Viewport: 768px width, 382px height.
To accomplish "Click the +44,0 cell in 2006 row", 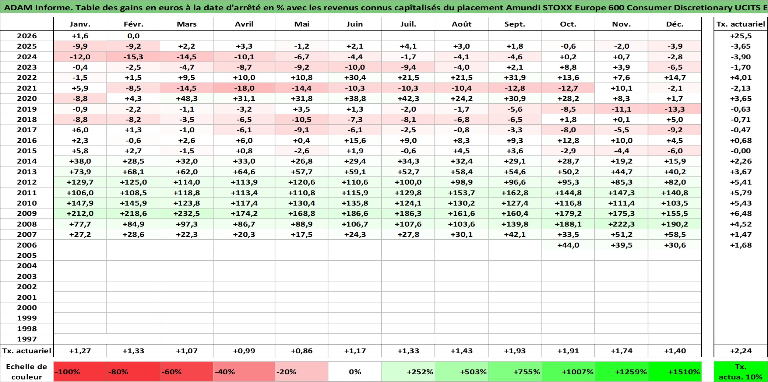I will click(x=568, y=245).
